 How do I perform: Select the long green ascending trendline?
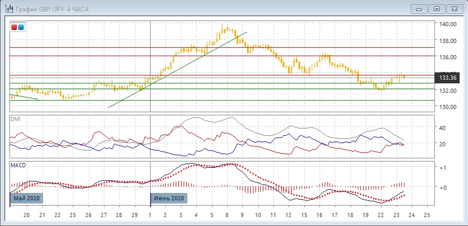pos(178,70)
